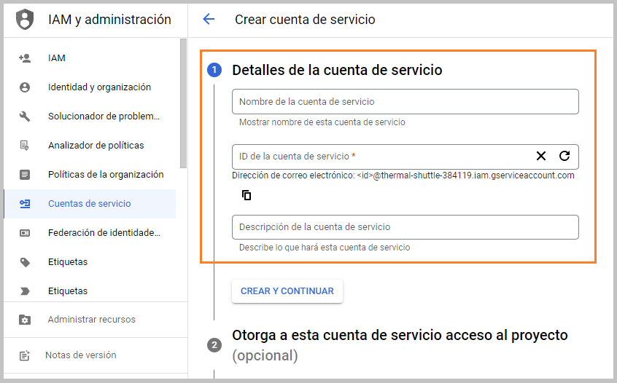Screen dimensions: 617x383
Task: Click the Notas de versión icon
Action: tap(25, 355)
